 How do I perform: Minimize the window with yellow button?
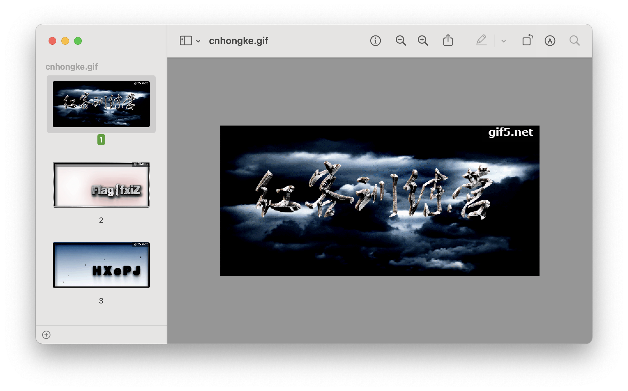tap(65, 41)
